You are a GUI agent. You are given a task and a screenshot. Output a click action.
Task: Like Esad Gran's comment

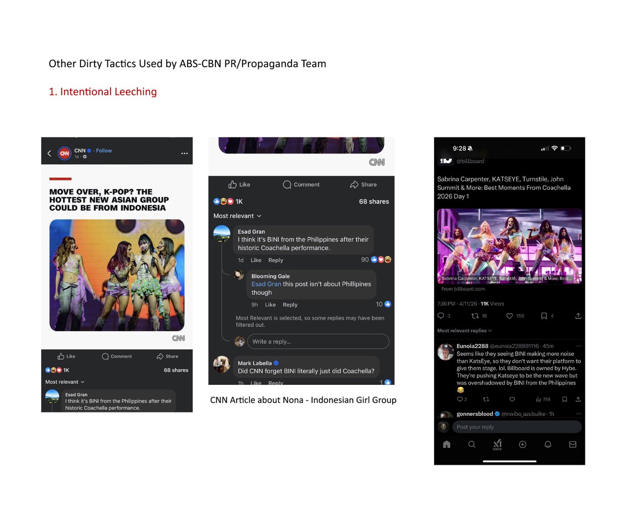[256, 260]
